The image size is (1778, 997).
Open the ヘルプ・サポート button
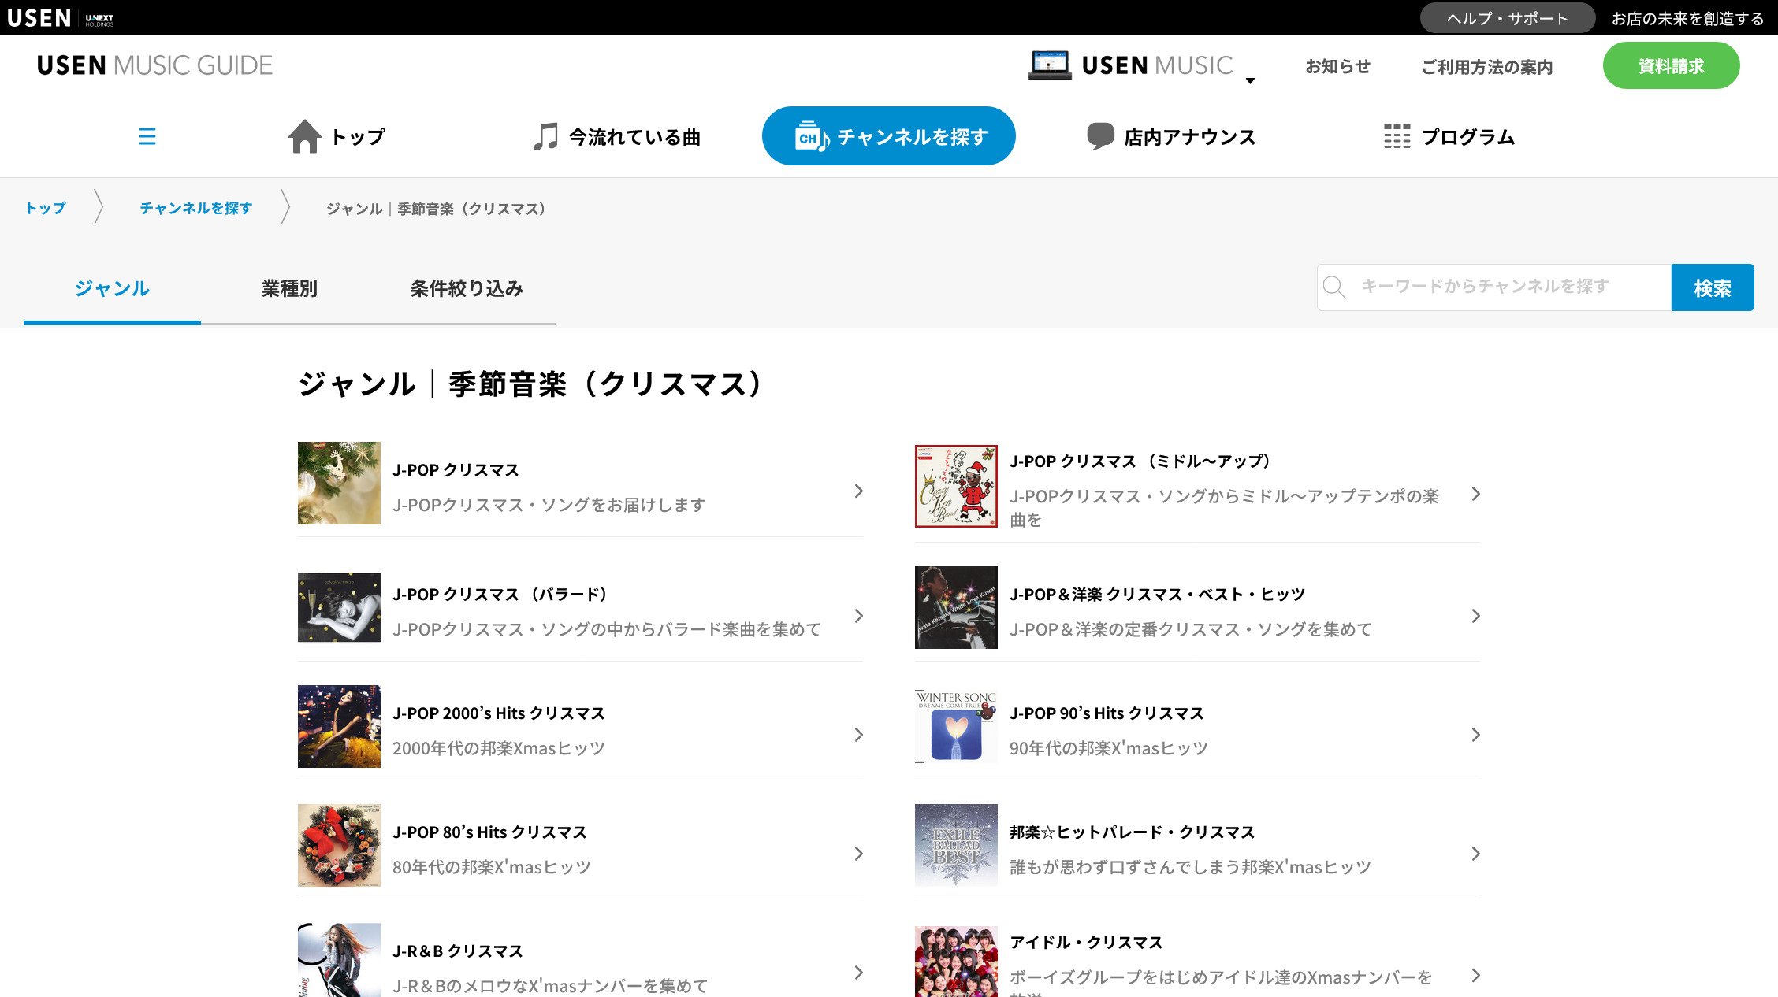tap(1507, 18)
